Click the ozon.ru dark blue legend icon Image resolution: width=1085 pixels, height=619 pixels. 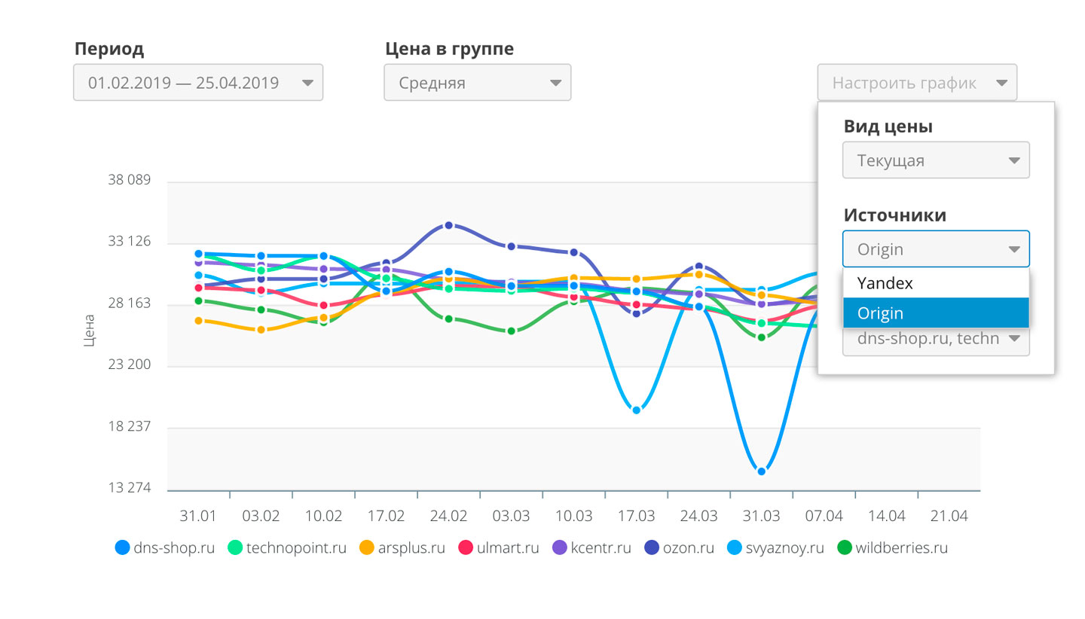tap(653, 548)
